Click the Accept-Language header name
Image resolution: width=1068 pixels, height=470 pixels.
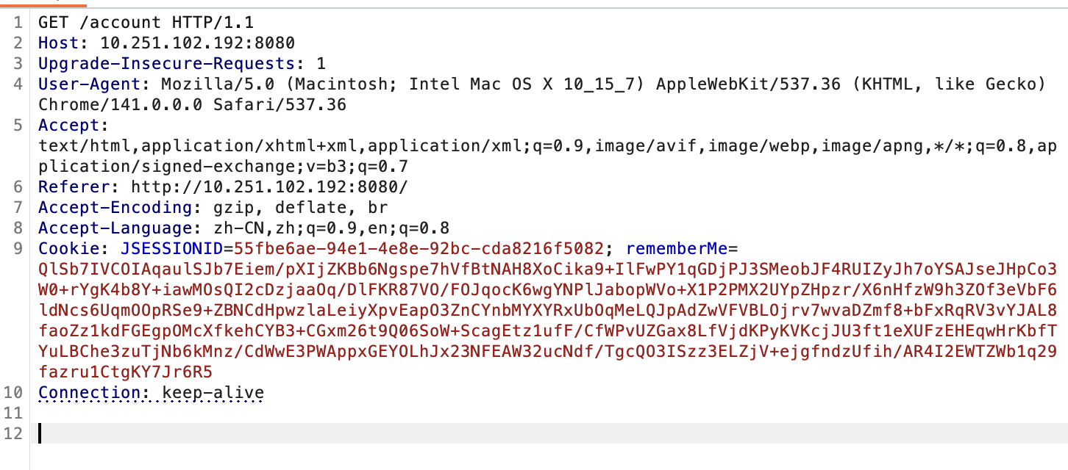[115, 228]
